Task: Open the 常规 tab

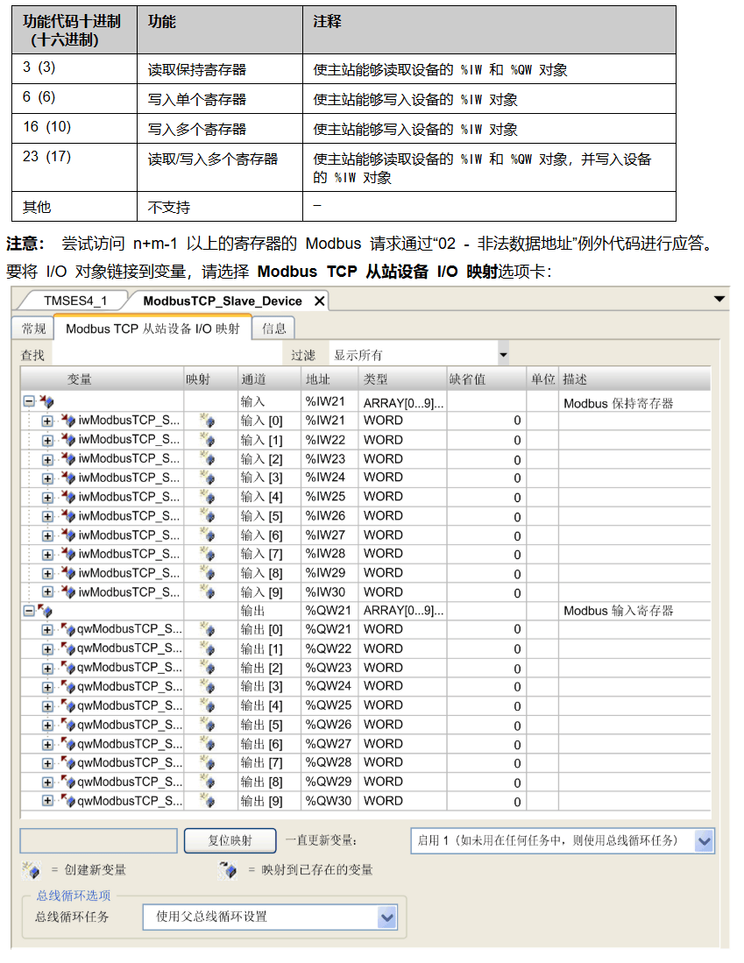Action: (x=34, y=329)
